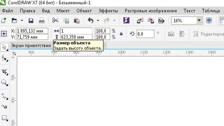
Task: Open the Текст menu
Action: click(x=189, y=11)
